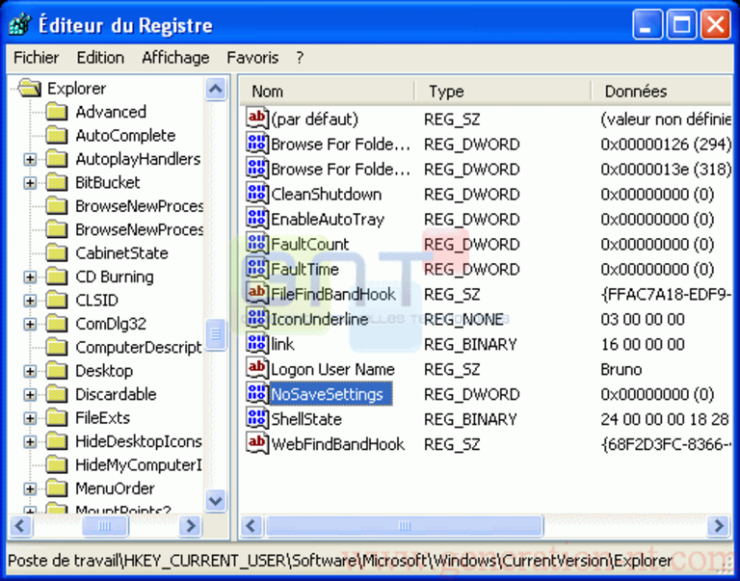
Task: Open the Edition menu
Action: pyautogui.click(x=100, y=58)
